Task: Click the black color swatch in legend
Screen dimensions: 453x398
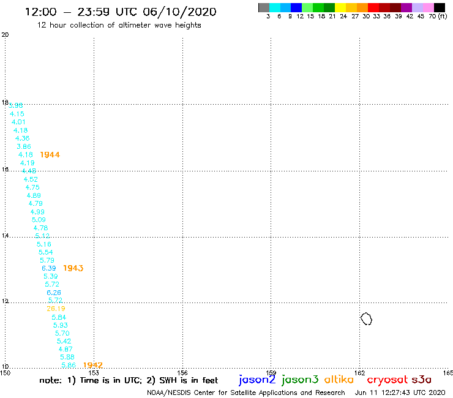Action: point(440,7)
